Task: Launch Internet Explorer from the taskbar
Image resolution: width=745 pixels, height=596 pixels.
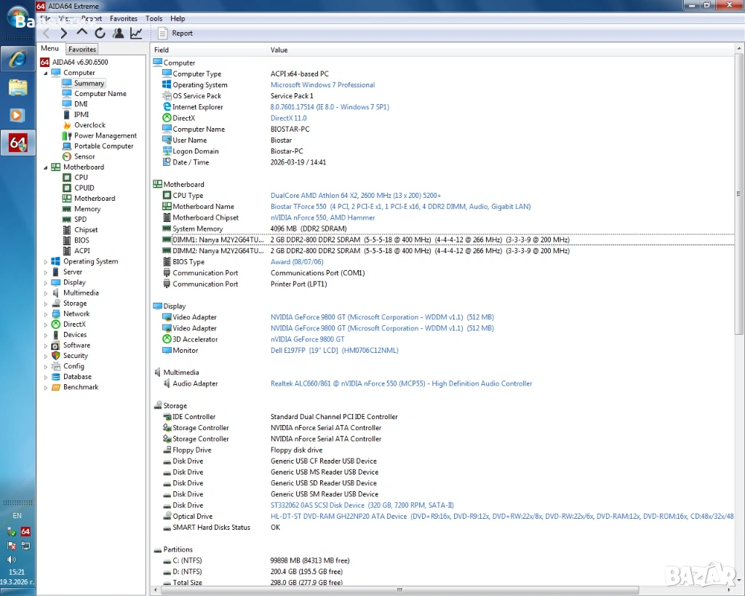Action: [x=17, y=58]
